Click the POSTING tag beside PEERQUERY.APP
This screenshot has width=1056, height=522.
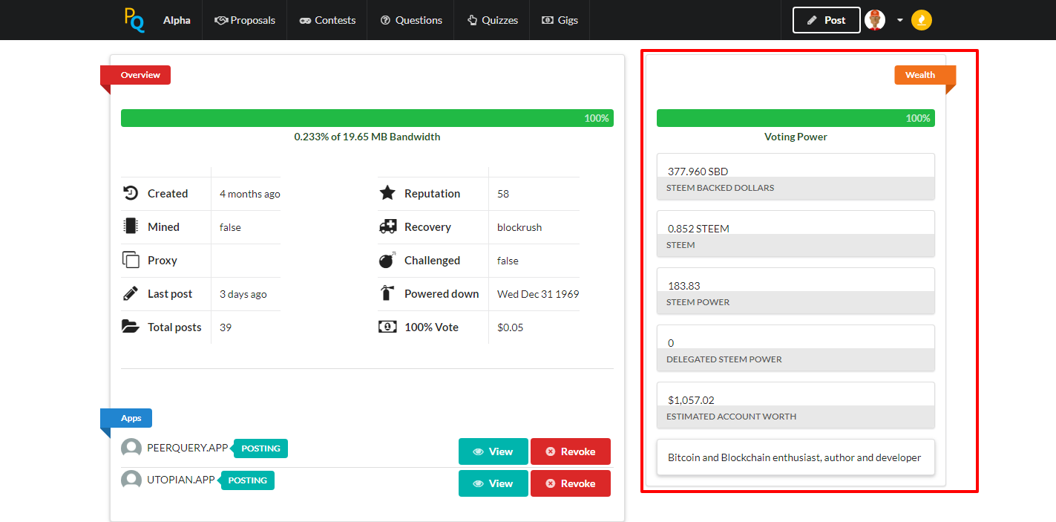(x=261, y=448)
